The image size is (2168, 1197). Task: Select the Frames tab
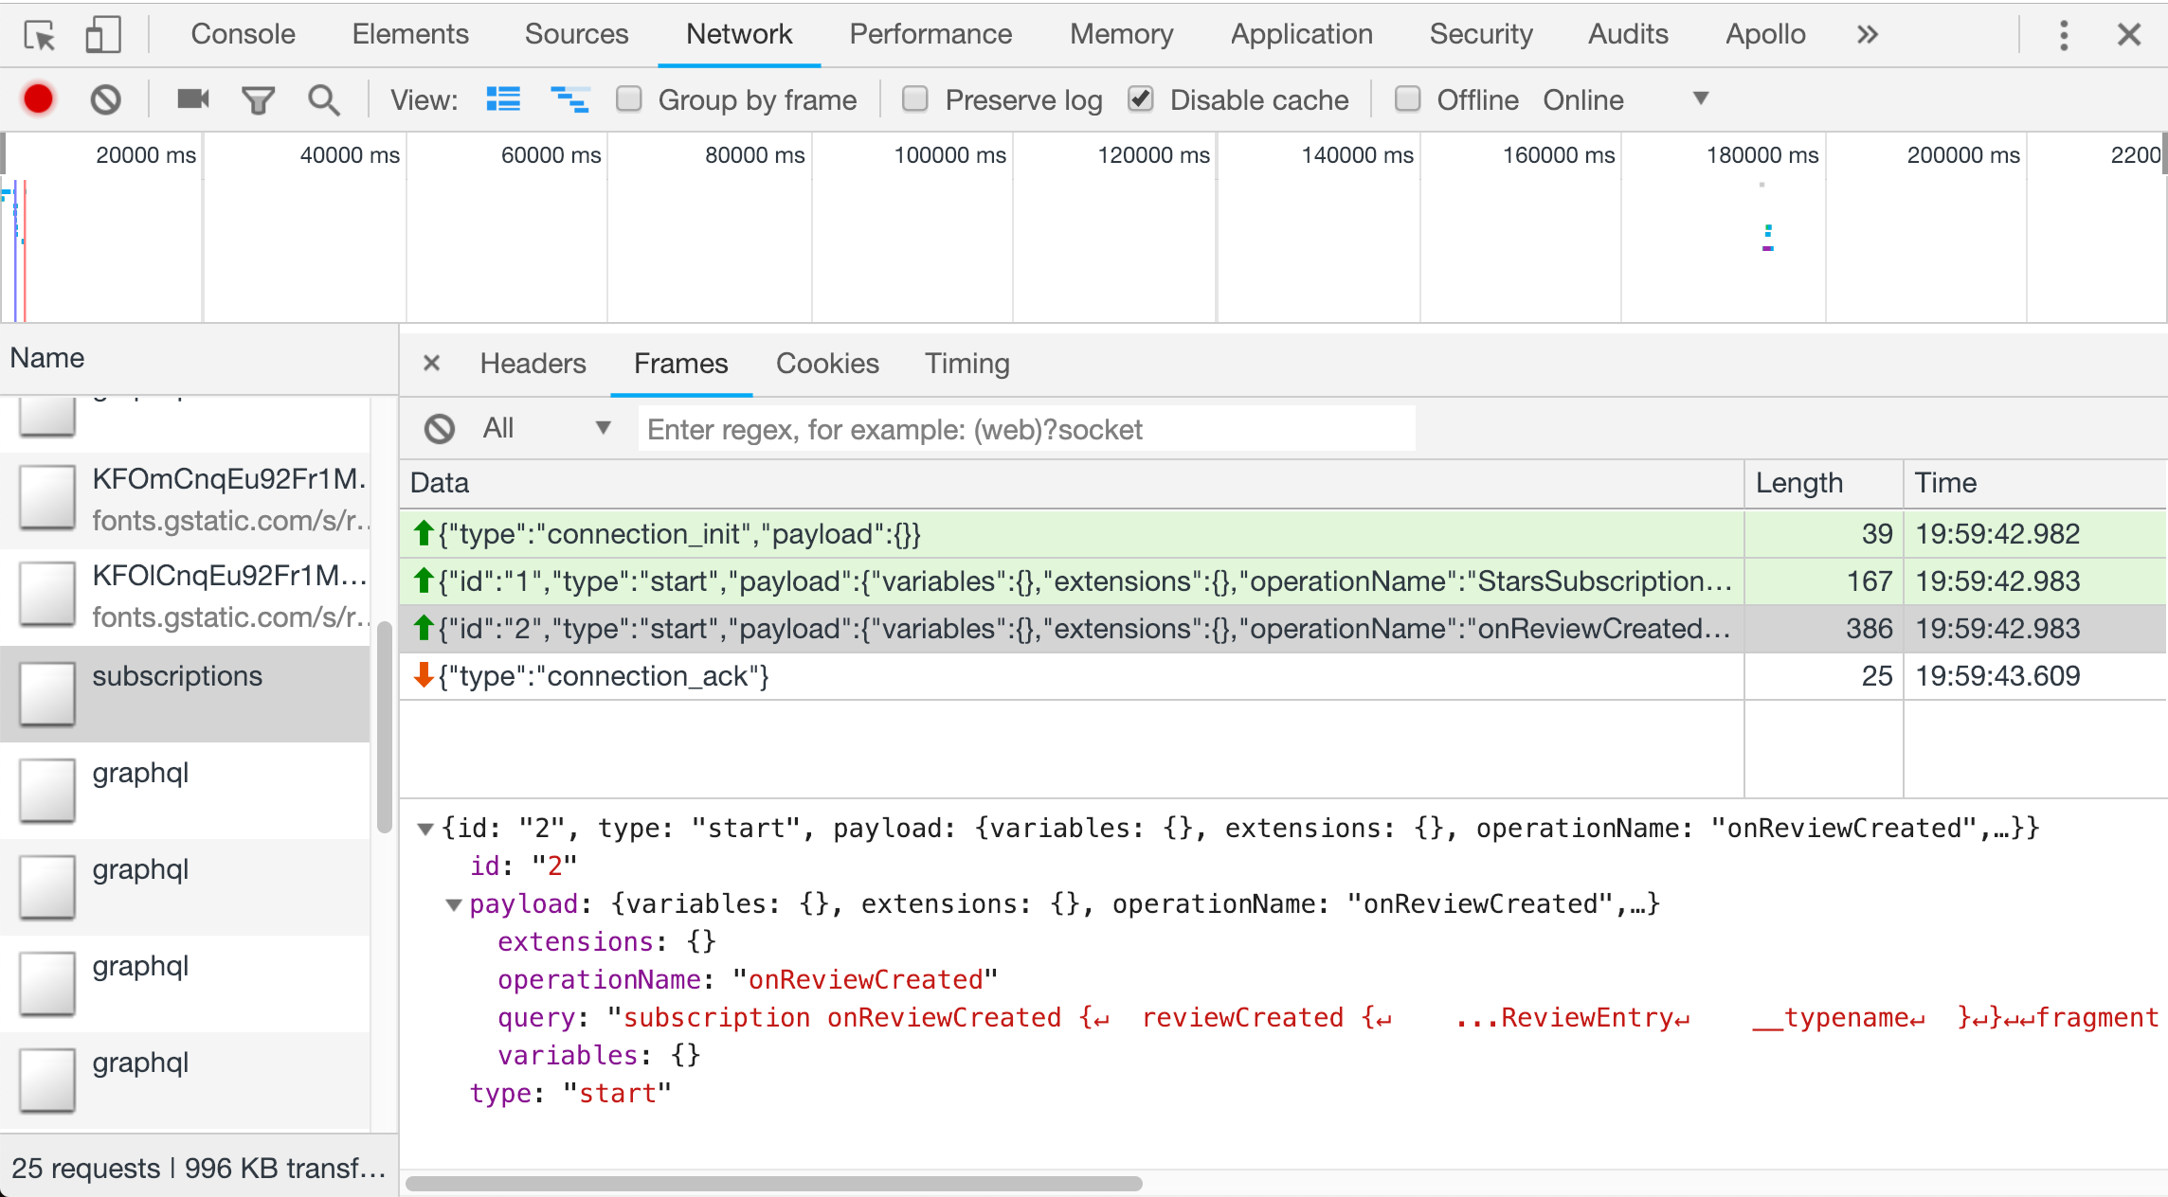pyautogui.click(x=681, y=364)
